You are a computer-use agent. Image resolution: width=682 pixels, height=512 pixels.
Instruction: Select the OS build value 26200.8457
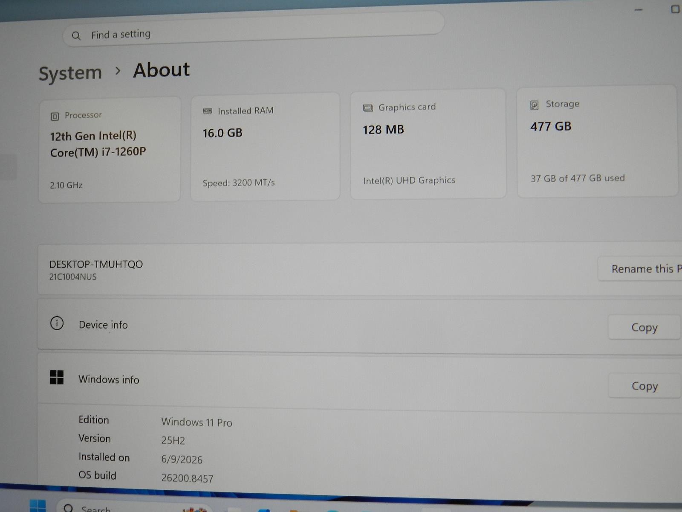[x=187, y=478]
